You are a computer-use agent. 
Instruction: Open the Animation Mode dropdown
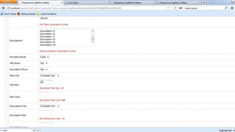click(x=44, y=57)
